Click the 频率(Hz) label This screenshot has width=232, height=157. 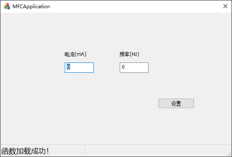coord(129,54)
